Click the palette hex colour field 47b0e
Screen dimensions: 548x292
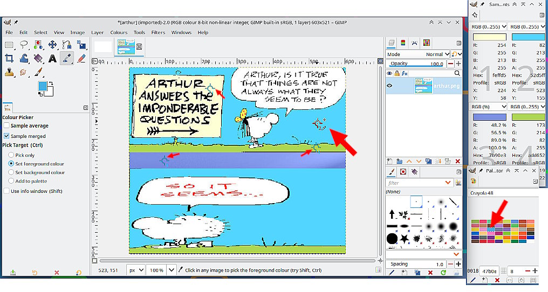(x=489, y=271)
